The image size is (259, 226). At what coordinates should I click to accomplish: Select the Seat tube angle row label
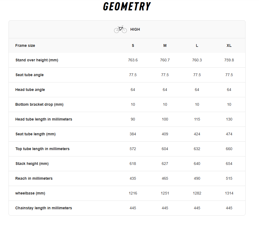[x=29, y=75]
